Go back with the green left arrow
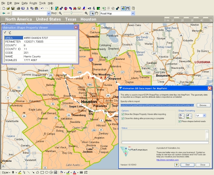Viewport: 214px width, 175px height. 4,13
